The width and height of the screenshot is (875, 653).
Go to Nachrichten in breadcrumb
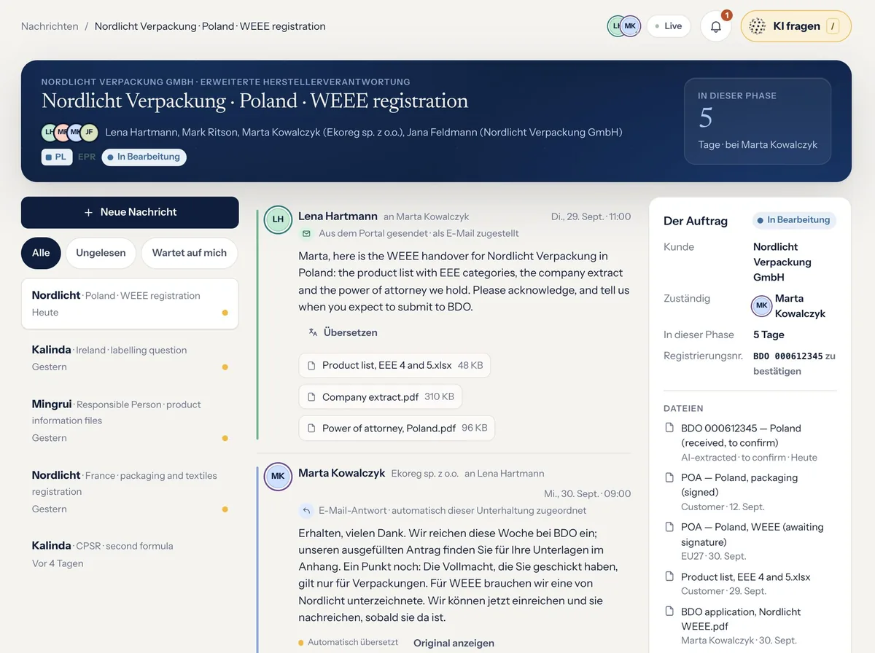point(50,26)
